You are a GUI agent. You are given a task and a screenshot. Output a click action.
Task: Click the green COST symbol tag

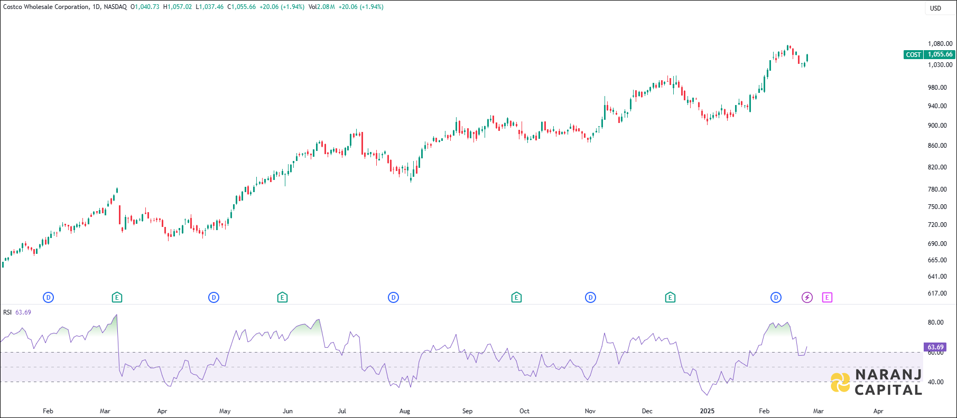pos(913,54)
